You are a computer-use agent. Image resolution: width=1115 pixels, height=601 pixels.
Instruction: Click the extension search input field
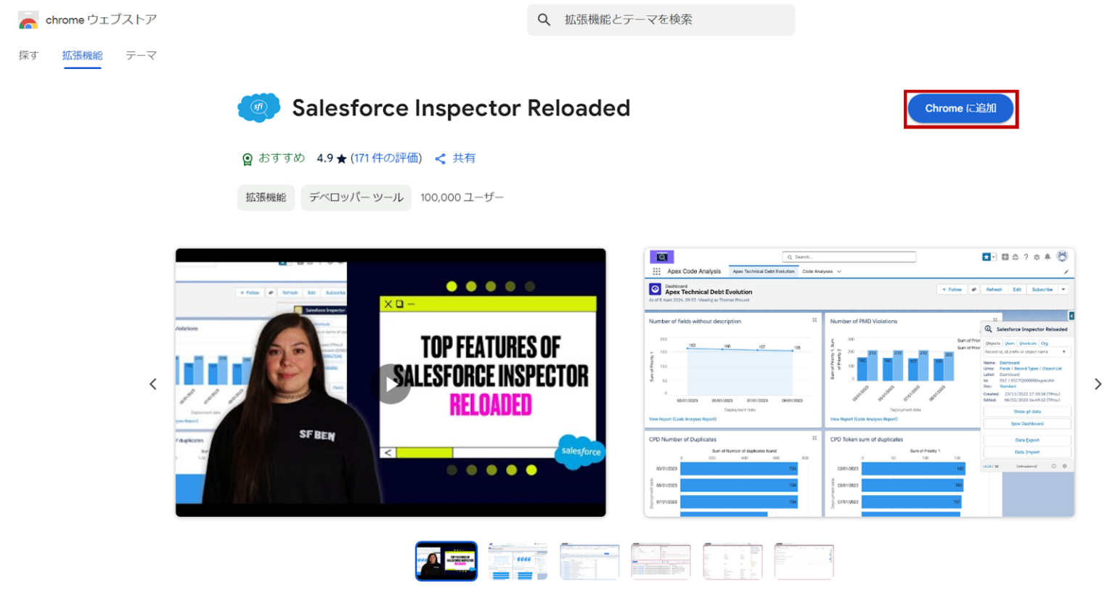(x=661, y=20)
